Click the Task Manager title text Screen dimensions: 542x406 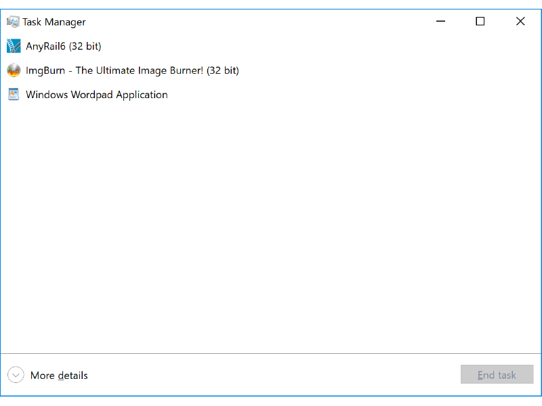tap(54, 22)
